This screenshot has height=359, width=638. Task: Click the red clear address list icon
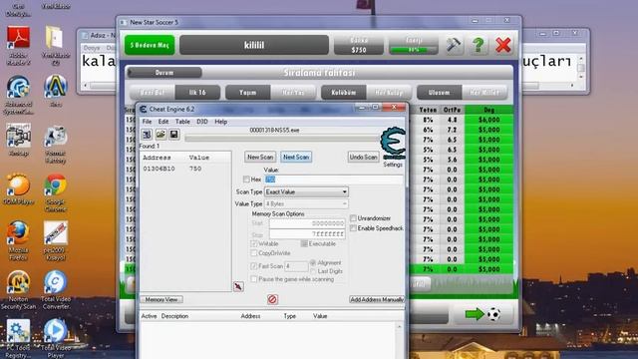[x=272, y=299]
